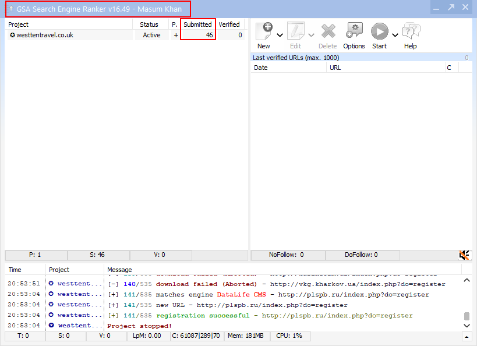
Task: Click the NoFollow: 0 counter
Action: (x=288, y=255)
